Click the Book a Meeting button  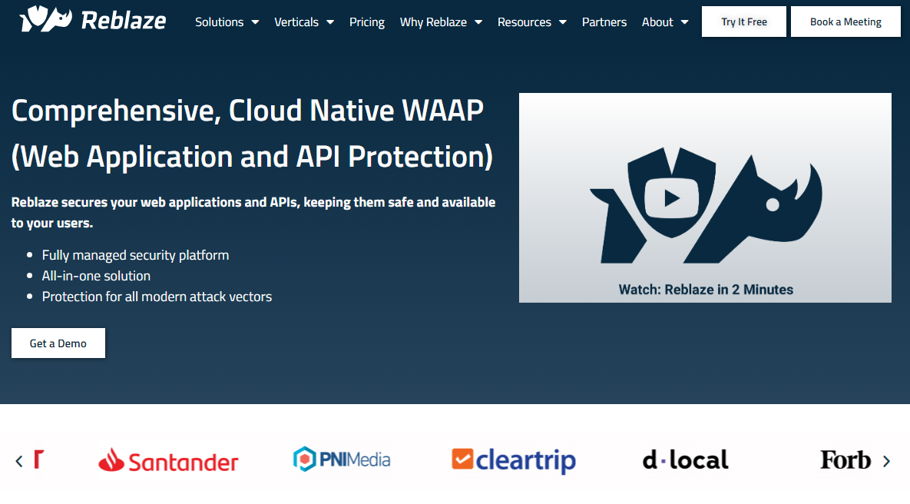[845, 22]
